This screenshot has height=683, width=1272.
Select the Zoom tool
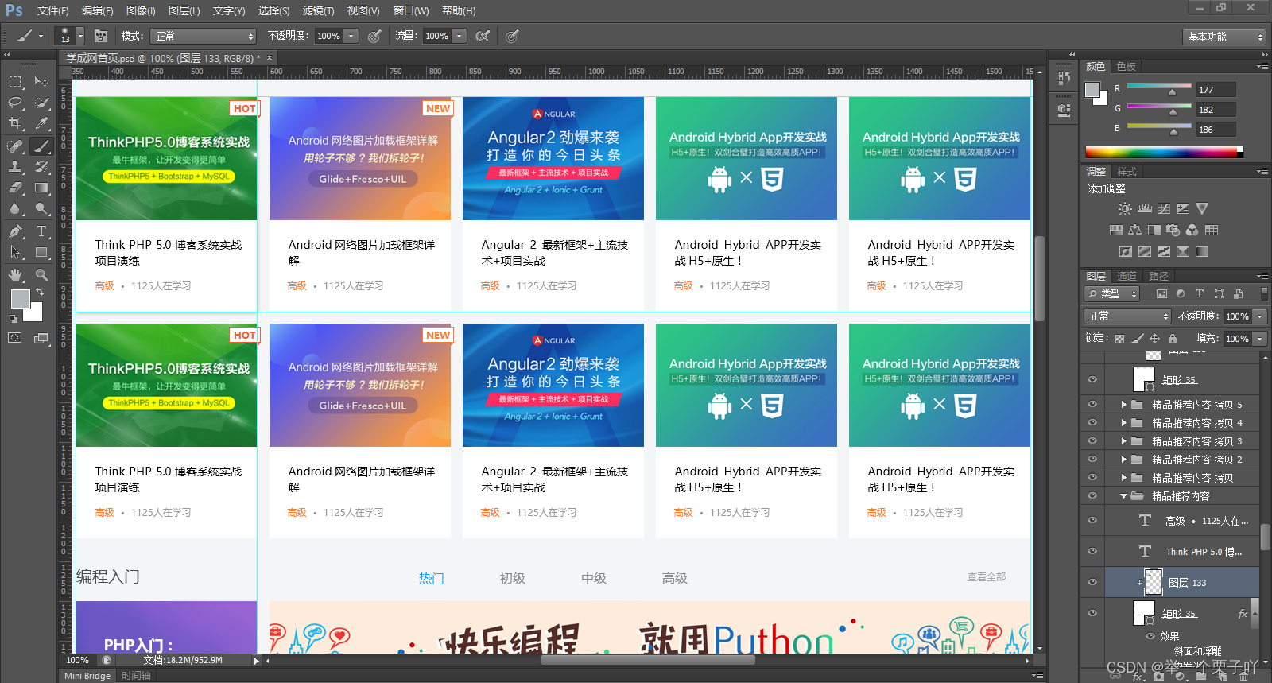41,275
